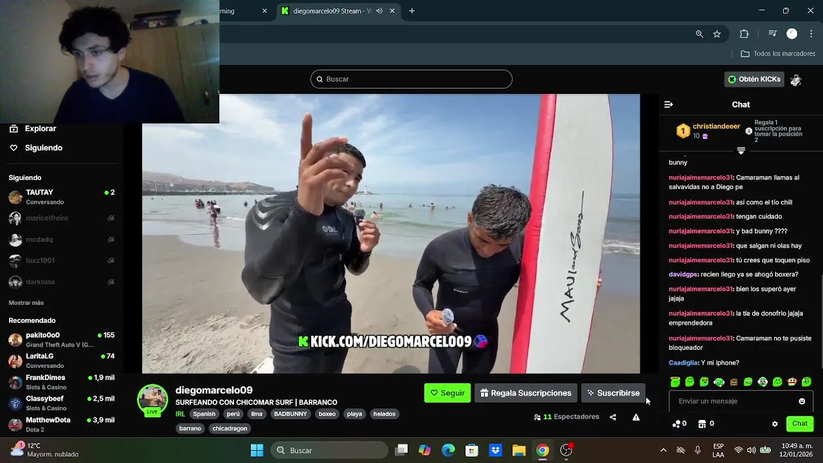Switch to diegomarcelo09 Stream tab
This screenshot has width=823, height=463.
332,11
